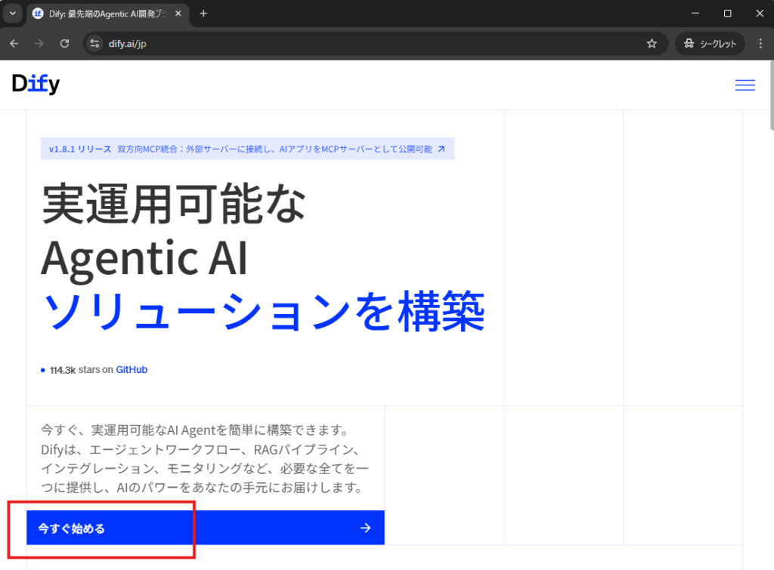Open a new browser tab
Viewport: 774px width, 570px height.
tap(203, 14)
